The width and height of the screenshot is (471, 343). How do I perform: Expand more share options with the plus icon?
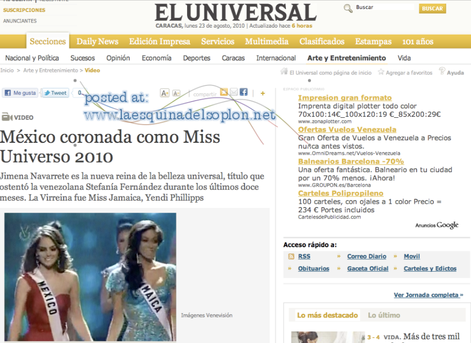pyautogui.click(x=262, y=93)
